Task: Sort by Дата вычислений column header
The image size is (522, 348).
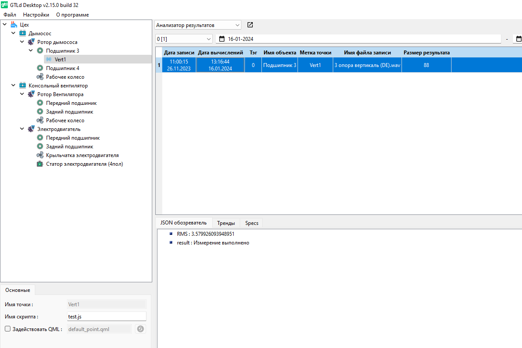Action: 220,53
